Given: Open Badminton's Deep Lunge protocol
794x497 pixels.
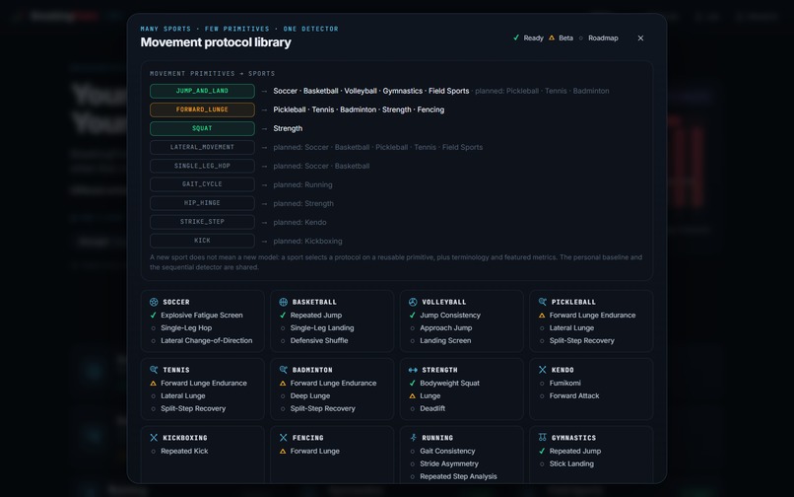Looking at the screenshot, I should tap(310, 395).
